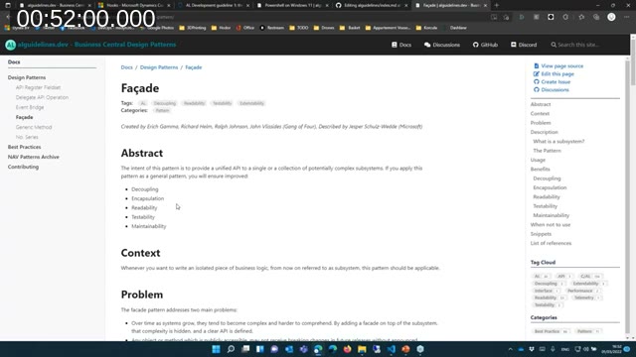Open GitHub in the top navigation

coord(485,45)
